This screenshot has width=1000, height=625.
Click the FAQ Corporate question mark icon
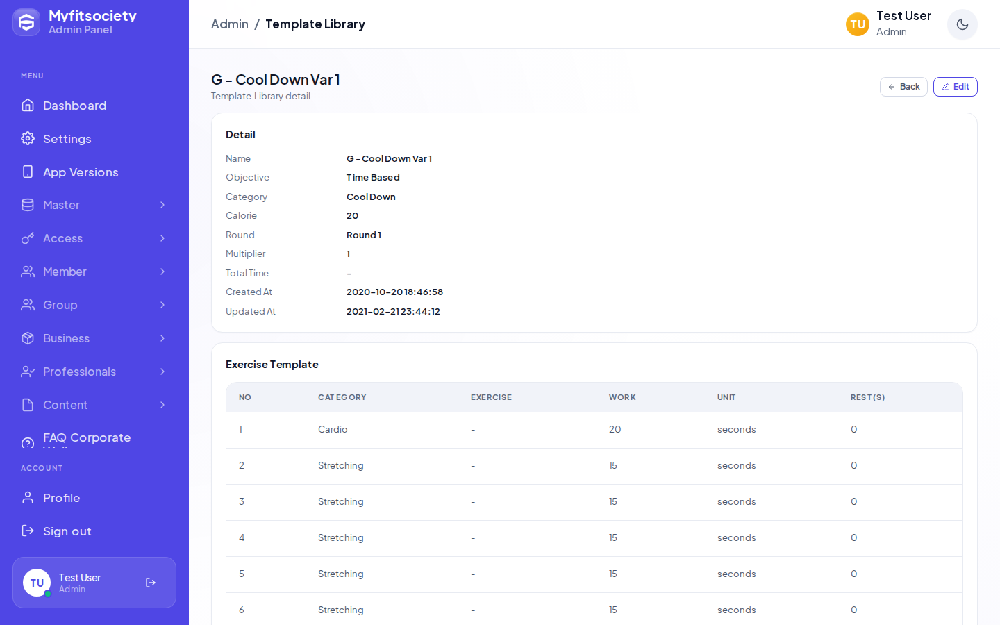click(x=28, y=443)
